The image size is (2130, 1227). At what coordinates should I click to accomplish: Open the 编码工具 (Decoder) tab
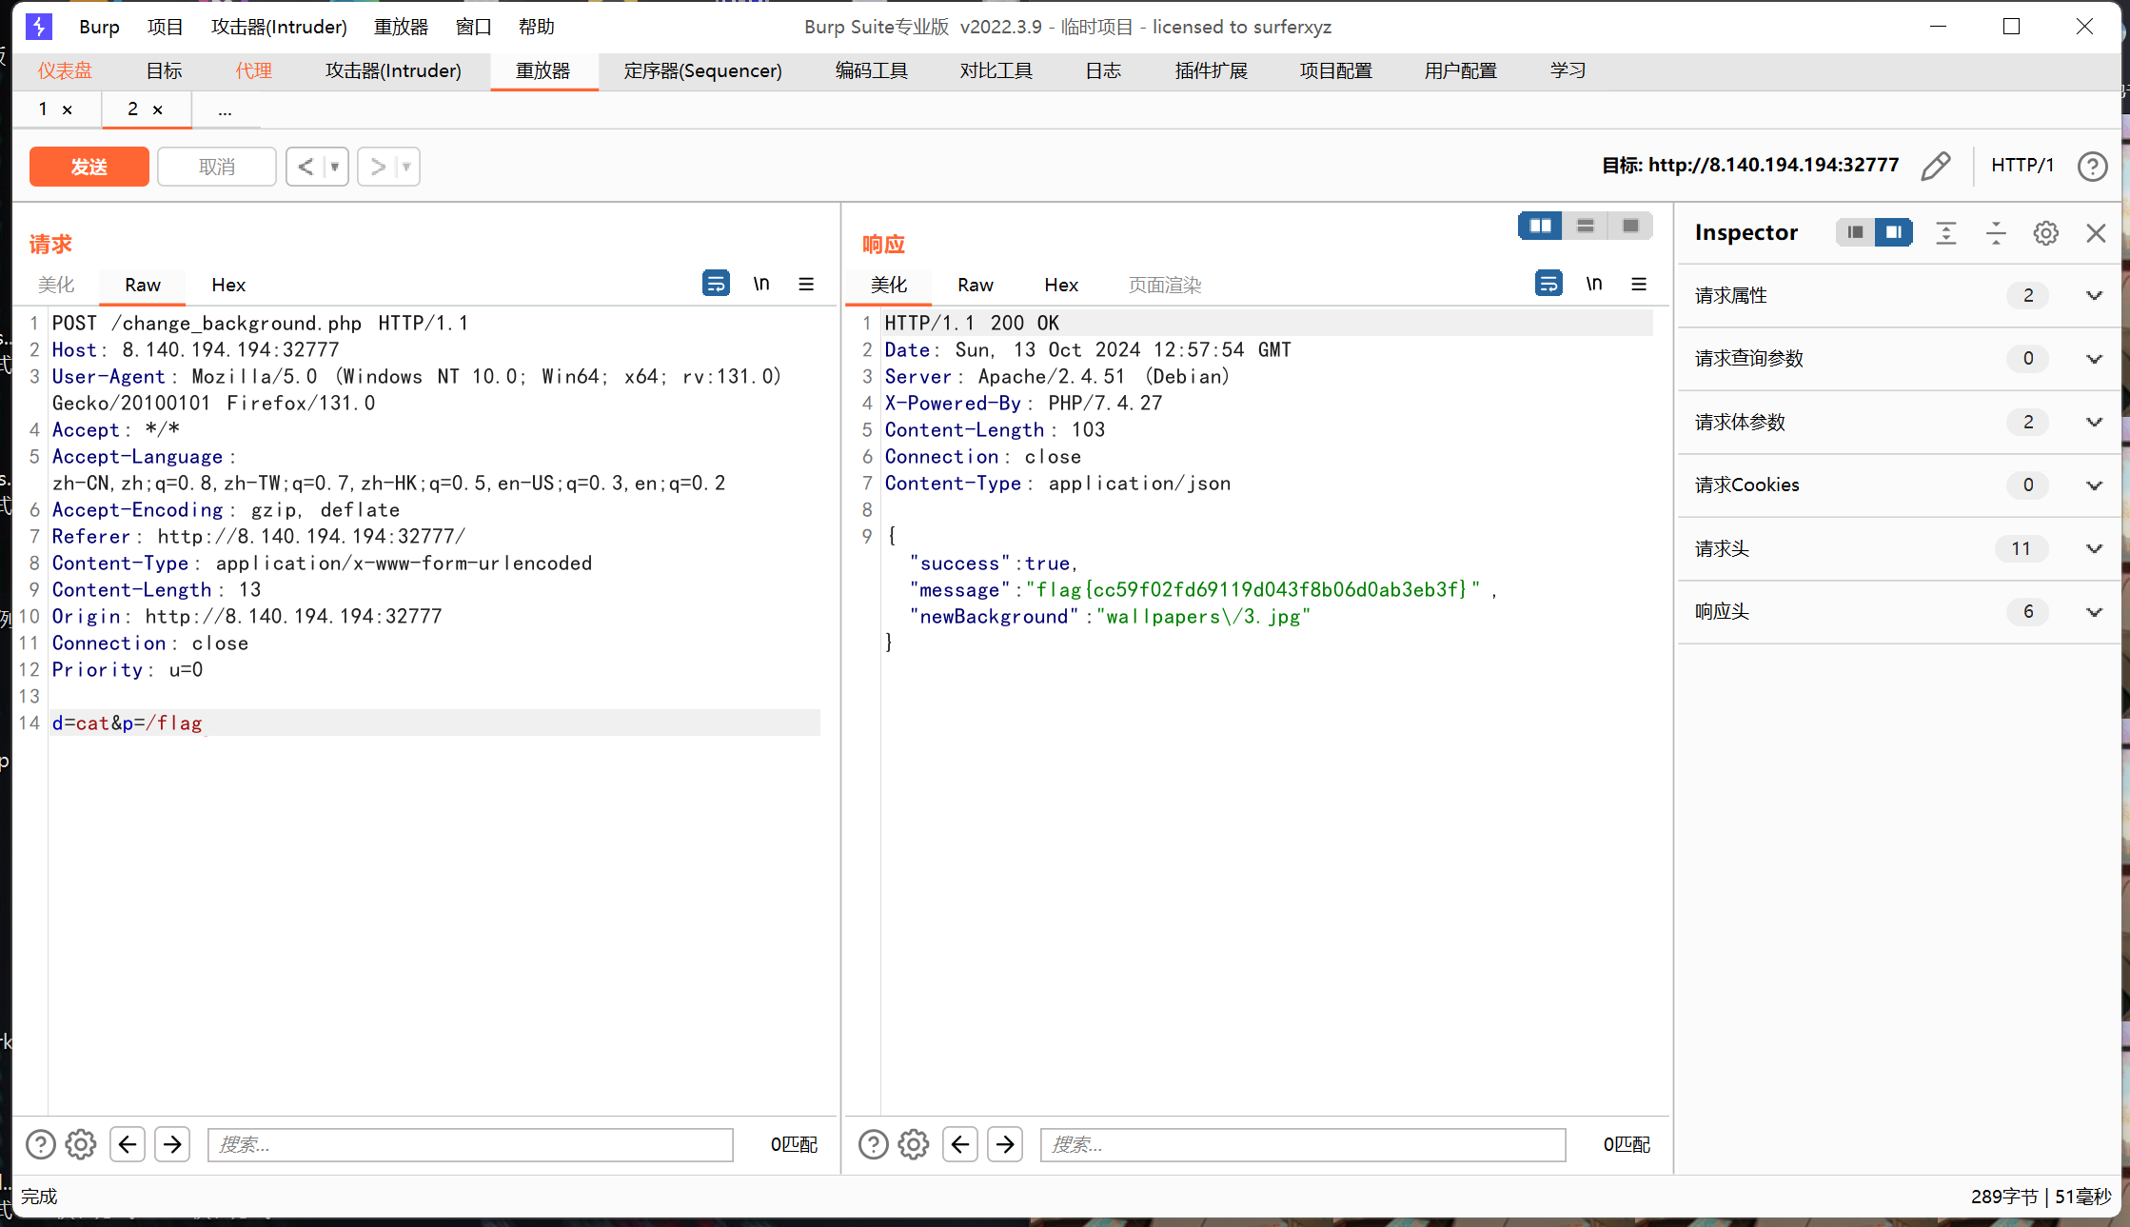(x=871, y=70)
